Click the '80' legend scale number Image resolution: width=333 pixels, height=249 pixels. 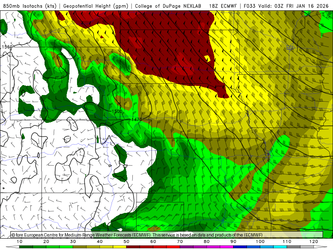[206, 242]
